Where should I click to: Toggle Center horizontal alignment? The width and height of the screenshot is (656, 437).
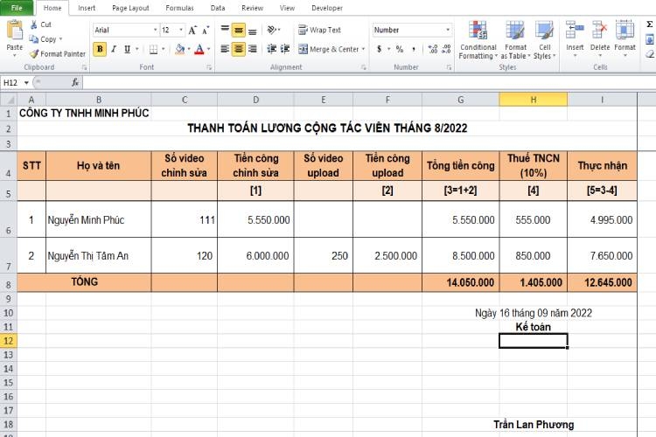[239, 49]
